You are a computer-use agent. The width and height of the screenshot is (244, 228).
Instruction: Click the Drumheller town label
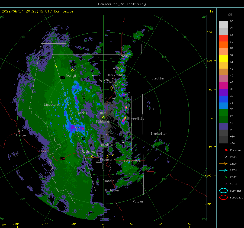click(159, 134)
